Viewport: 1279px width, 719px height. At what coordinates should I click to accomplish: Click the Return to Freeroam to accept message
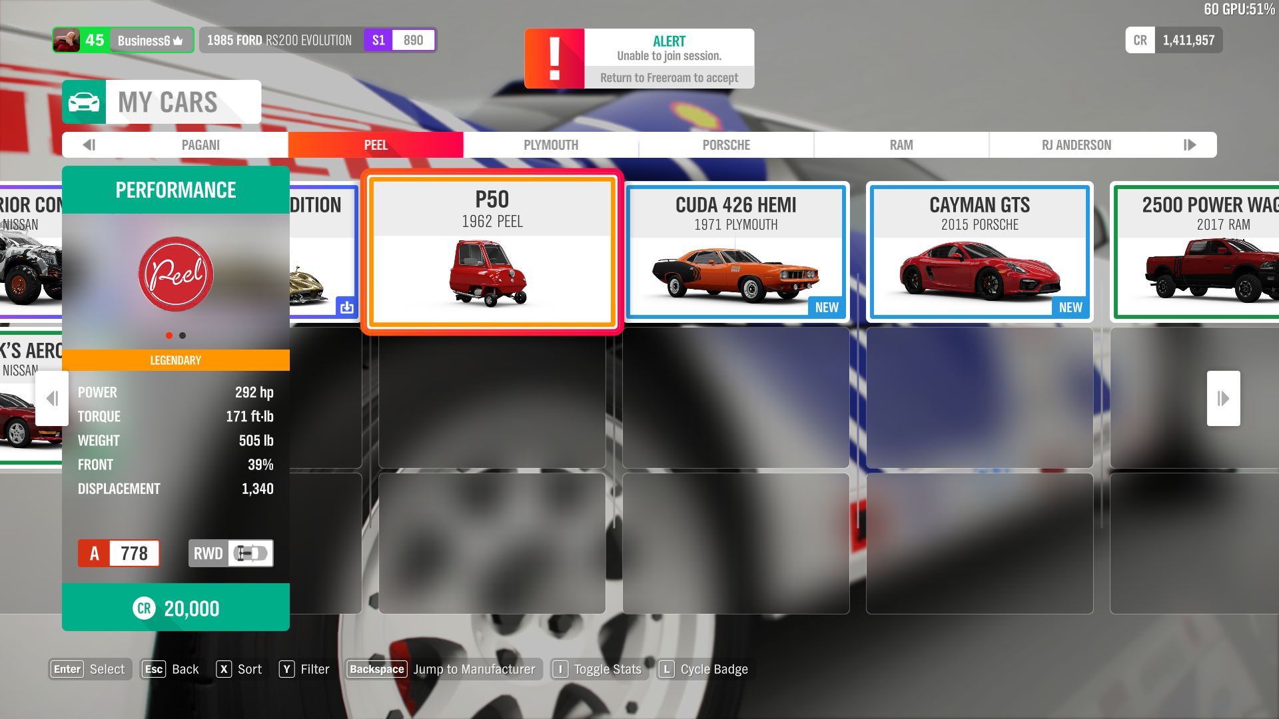tap(669, 78)
